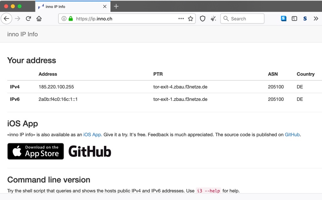This screenshot has height=200, width=322.
Task: Click the green padlock security icon
Action: click(70, 19)
